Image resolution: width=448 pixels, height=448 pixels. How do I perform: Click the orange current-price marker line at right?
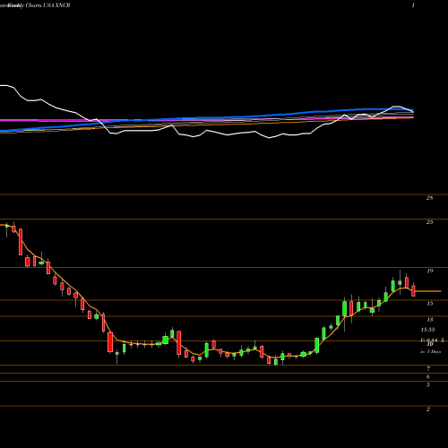click(x=428, y=291)
